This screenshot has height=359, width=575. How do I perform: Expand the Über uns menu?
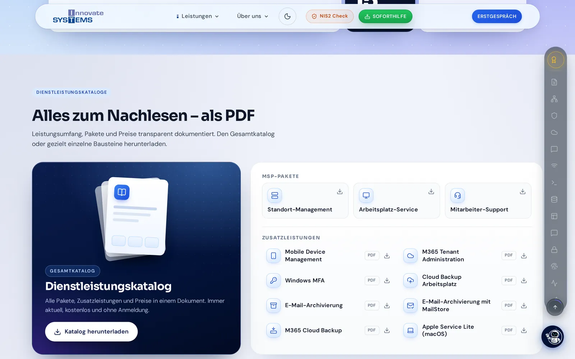253,16
